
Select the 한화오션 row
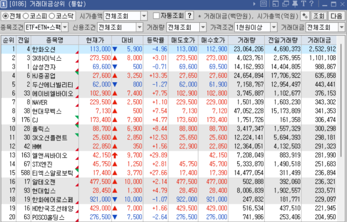point(169,49)
